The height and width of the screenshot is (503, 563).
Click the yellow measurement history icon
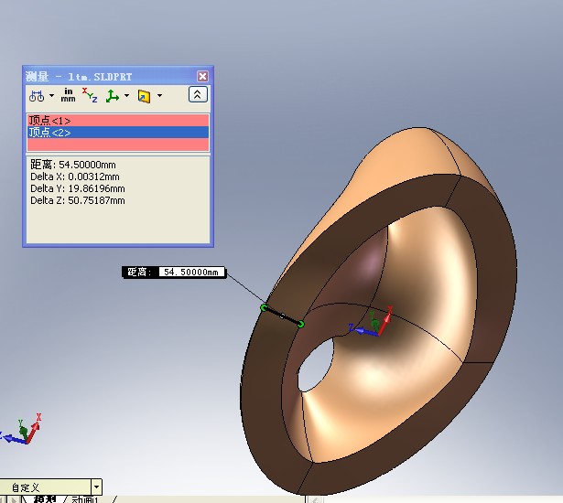[145, 96]
